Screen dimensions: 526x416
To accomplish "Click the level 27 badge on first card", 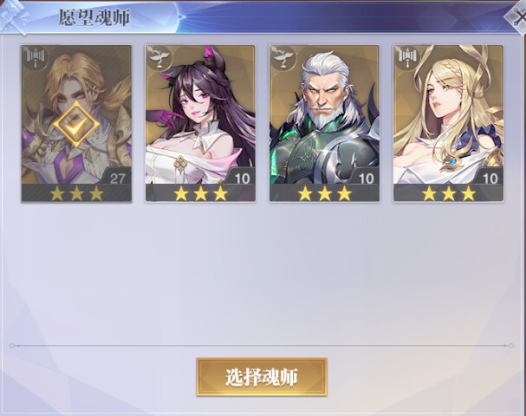I will pyautogui.click(x=117, y=177).
